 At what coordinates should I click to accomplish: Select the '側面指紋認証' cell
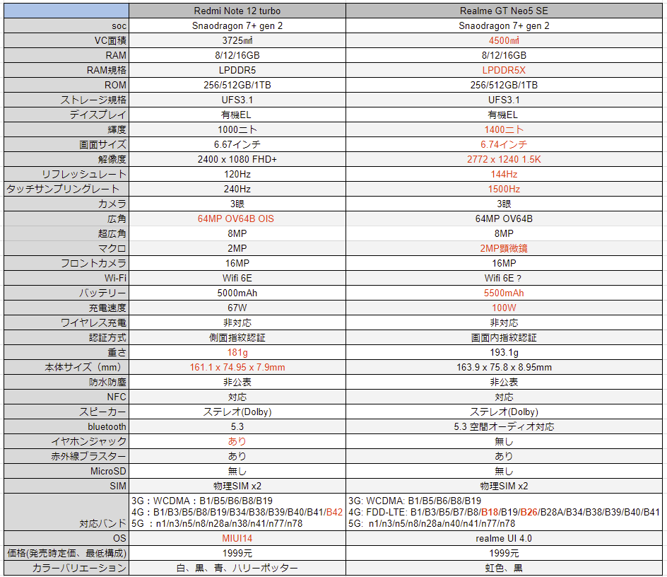point(237,338)
